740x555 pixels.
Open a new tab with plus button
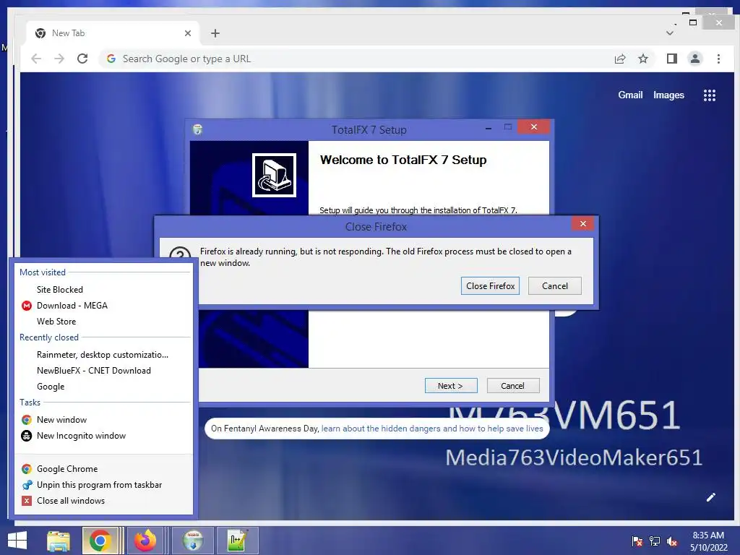(x=215, y=33)
